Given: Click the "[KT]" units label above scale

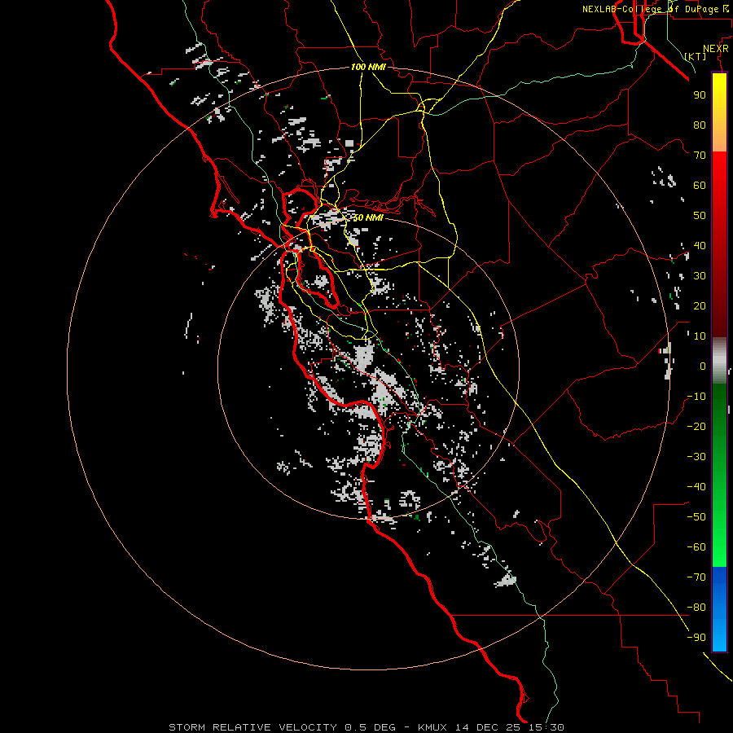Looking at the screenshot, I should click(696, 56).
